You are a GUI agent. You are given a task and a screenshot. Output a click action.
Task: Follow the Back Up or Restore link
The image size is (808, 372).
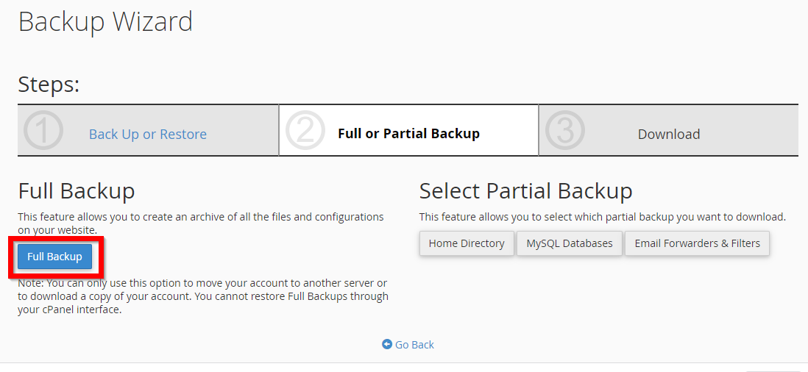[x=148, y=135]
